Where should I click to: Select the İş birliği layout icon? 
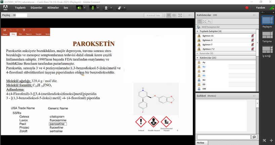point(267,50)
